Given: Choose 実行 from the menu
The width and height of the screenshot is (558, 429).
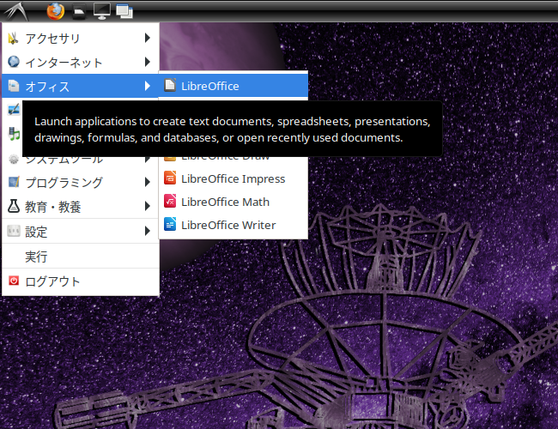Looking at the screenshot, I should point(81,257).
